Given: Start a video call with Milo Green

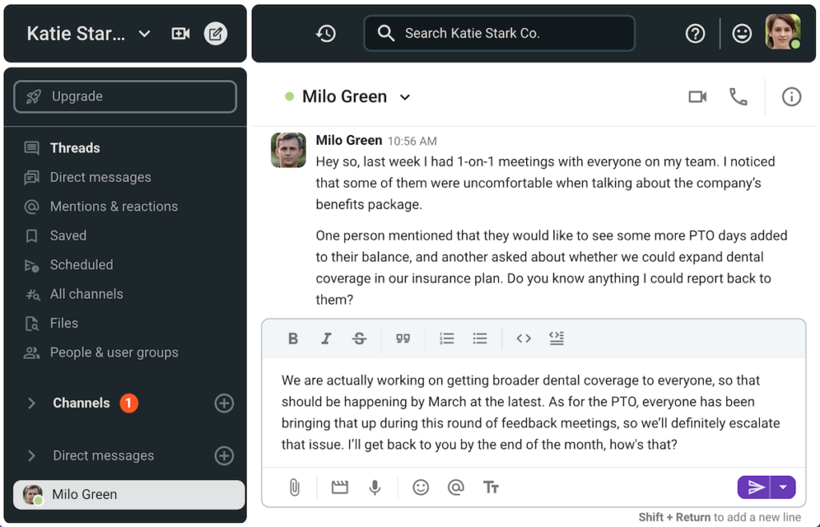Looking at the screenshot, I should tap(697, 97).
